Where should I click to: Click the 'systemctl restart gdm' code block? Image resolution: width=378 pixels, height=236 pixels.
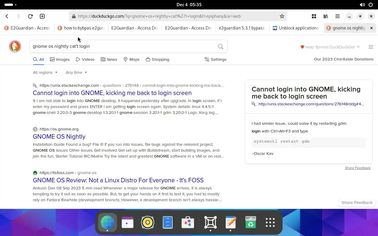pyautogui.click(x=308, y=142)
